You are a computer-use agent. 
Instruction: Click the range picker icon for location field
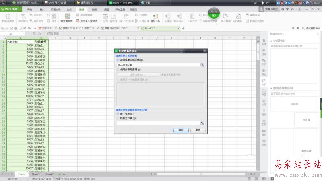coord(202,123)
